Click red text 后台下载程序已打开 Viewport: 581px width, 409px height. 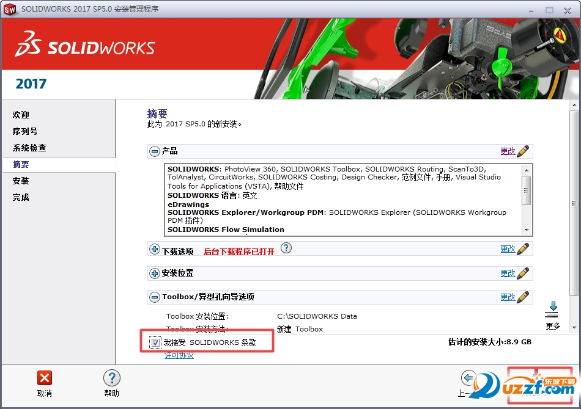coord(239,252)
